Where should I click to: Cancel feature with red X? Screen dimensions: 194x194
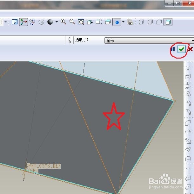pyautogui.click(x=191, y=49)
